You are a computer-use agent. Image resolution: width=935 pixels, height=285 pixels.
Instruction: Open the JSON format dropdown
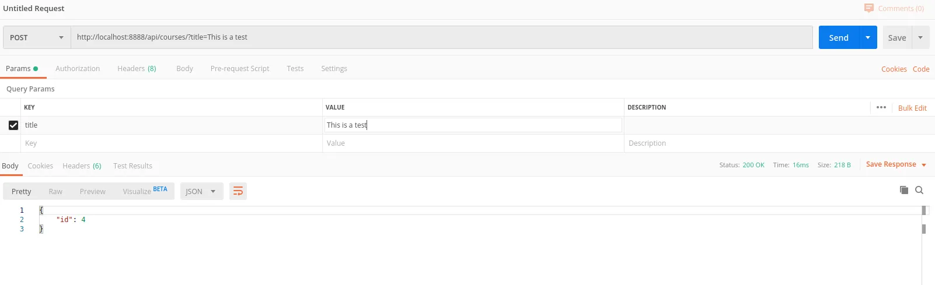pos(201,191)
